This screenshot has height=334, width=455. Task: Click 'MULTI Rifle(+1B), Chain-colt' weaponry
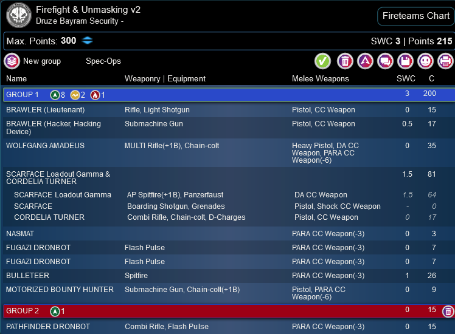click(172, 146)
